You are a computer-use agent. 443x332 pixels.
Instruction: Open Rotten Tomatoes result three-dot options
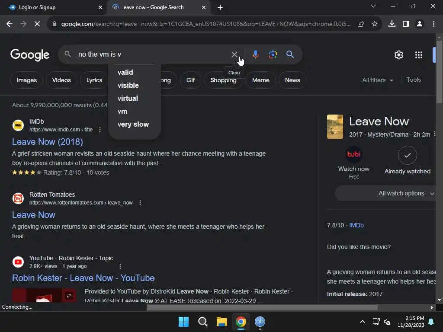(140, 203)
